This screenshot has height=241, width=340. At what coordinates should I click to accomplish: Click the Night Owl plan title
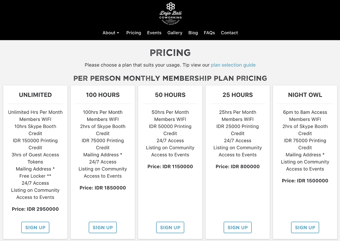click(305, 95)
